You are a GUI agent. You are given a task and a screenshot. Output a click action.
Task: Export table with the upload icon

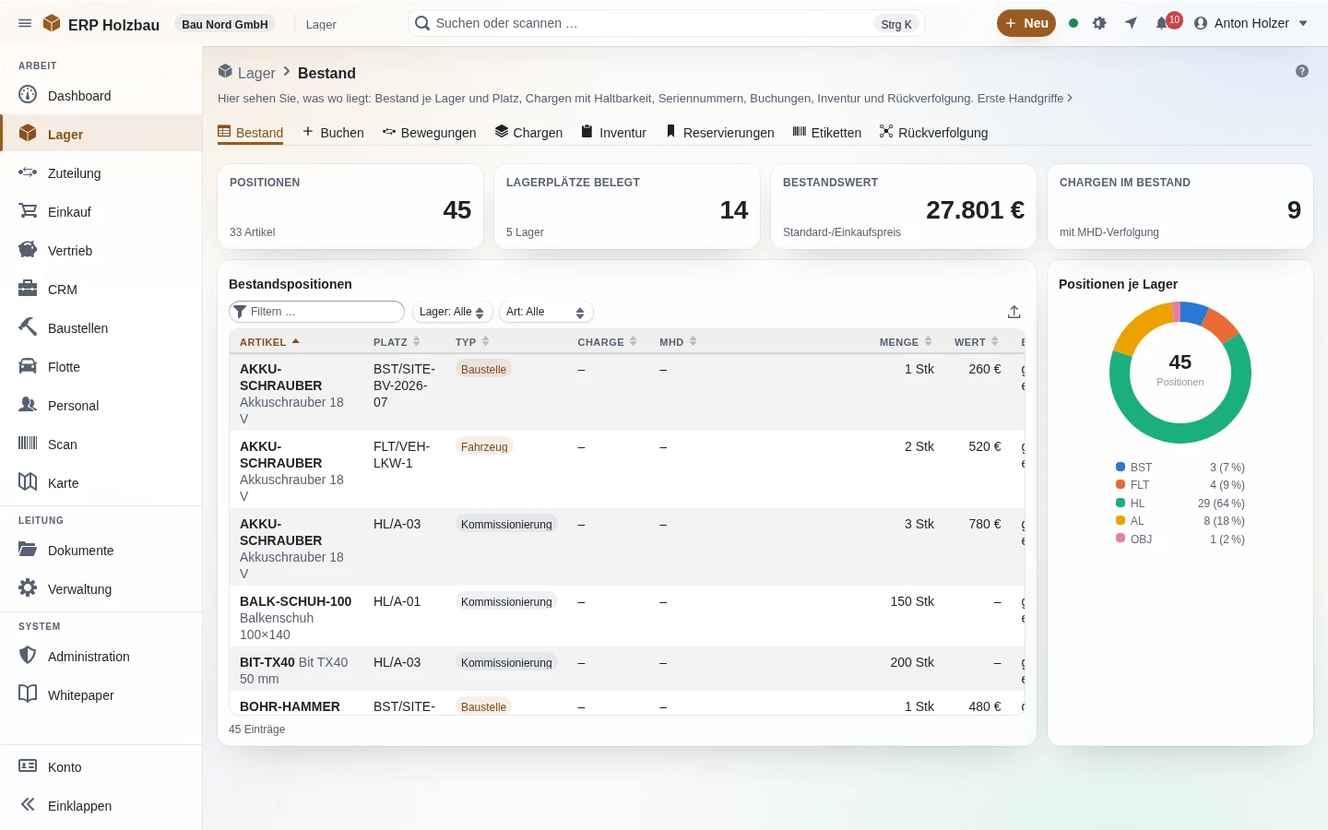[1014, 312]
